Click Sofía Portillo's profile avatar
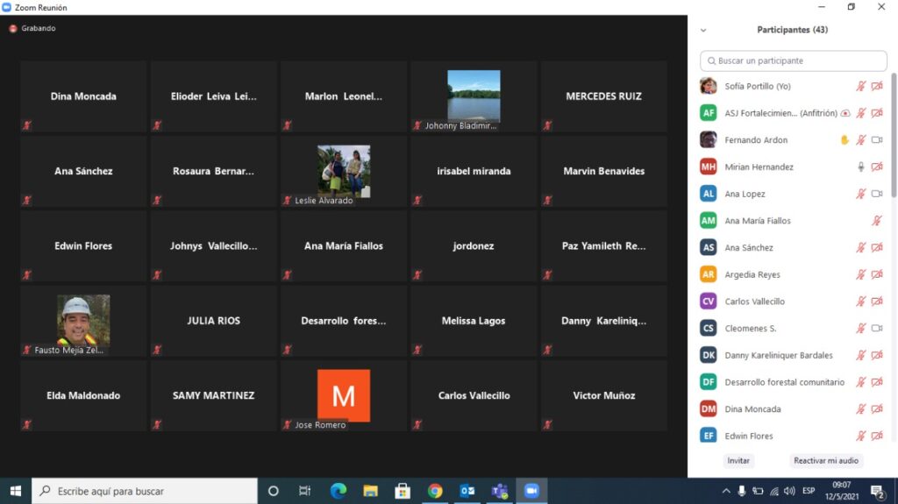This screenshot has width=898, height=504. (709, 86)
